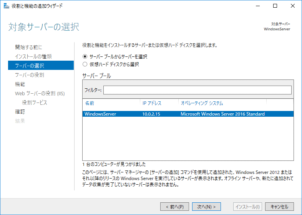The width and height of the screenshot is (302, 215).
Task: Click inside the フィルター text field
Action: pyautogui.click(x=197, y=90)
